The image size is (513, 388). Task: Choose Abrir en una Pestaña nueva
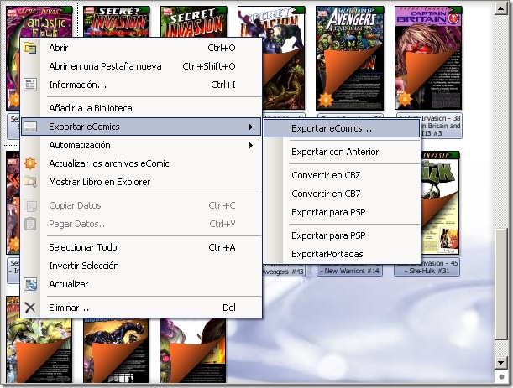(x=141, y=66)
